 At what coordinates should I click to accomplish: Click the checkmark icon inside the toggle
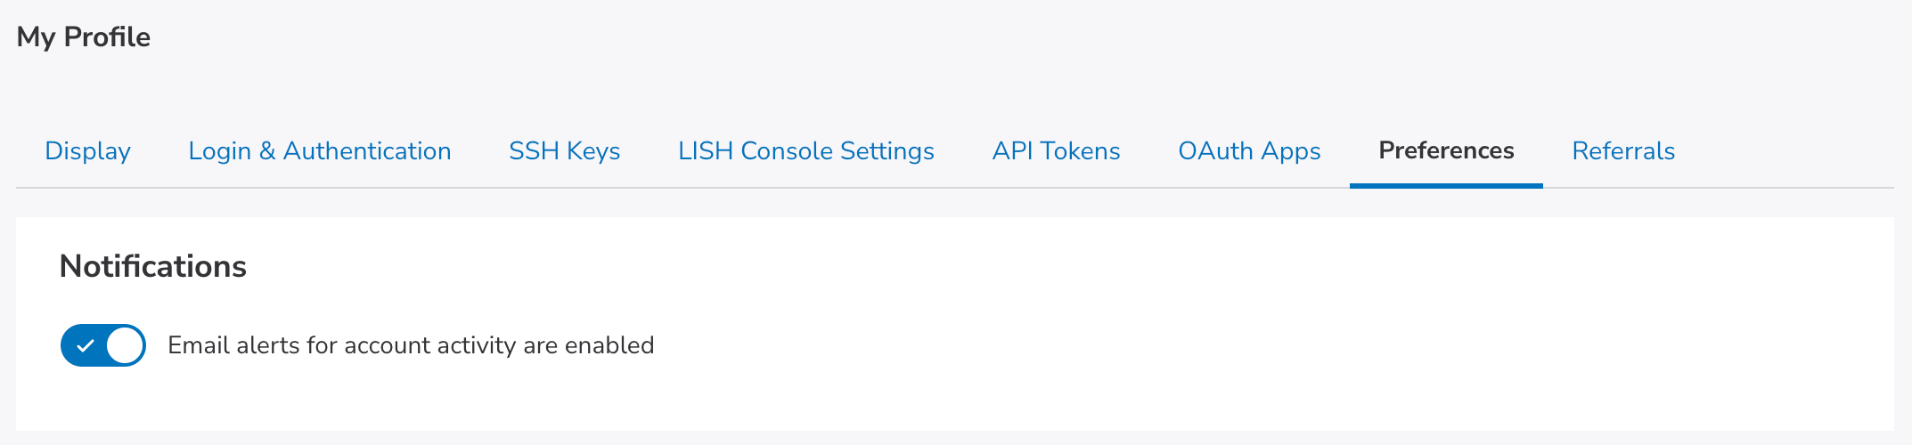[x=85, y=345]
